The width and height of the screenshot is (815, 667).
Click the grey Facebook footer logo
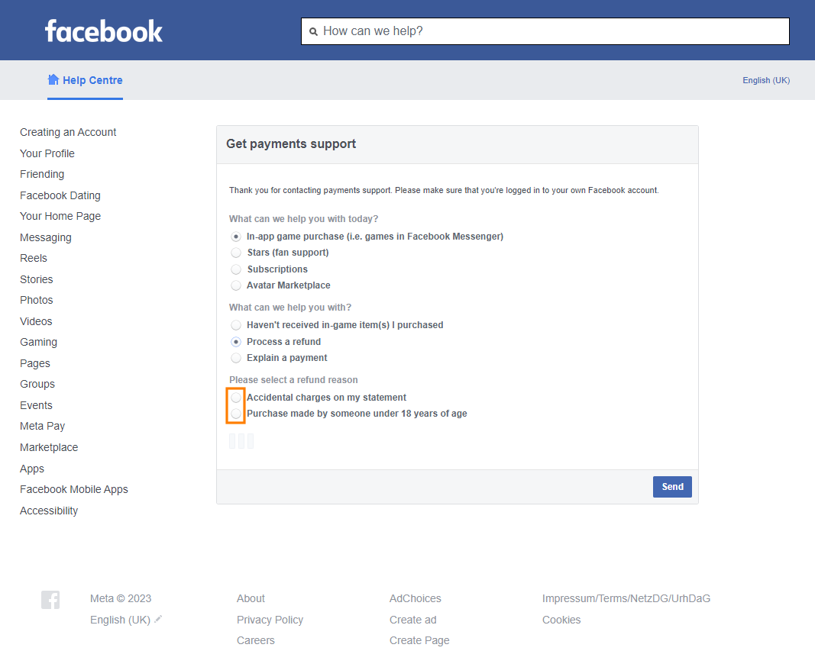pos(50,600)
